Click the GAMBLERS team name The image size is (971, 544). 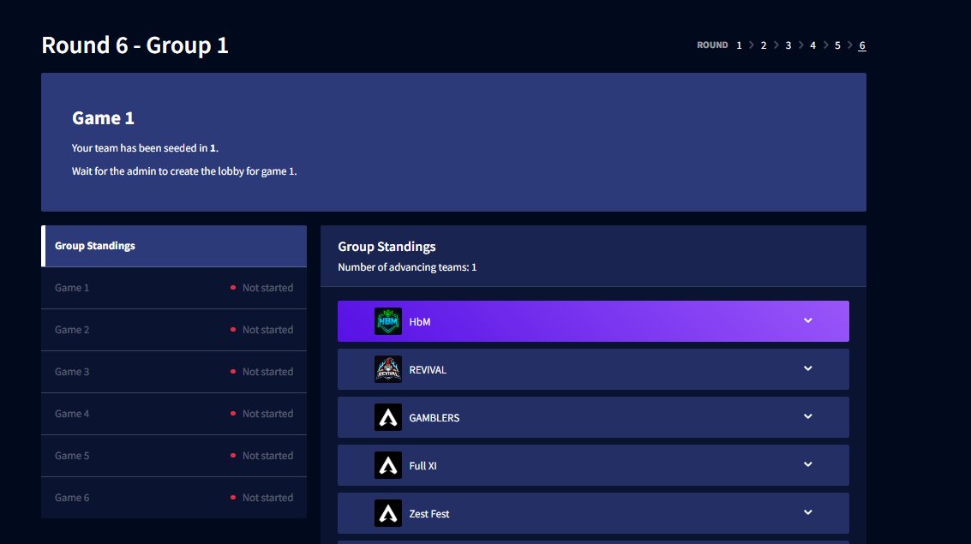pos(435,418)
